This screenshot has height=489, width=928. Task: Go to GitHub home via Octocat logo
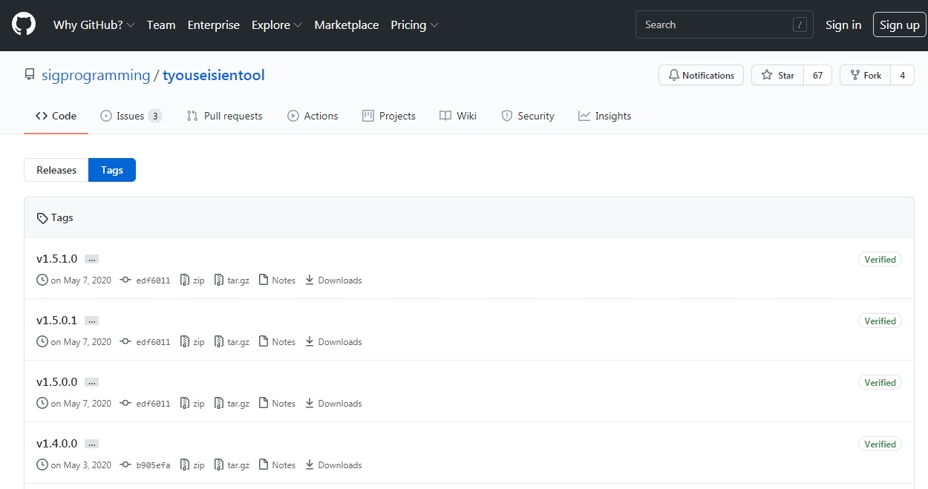tap(24, 24)
